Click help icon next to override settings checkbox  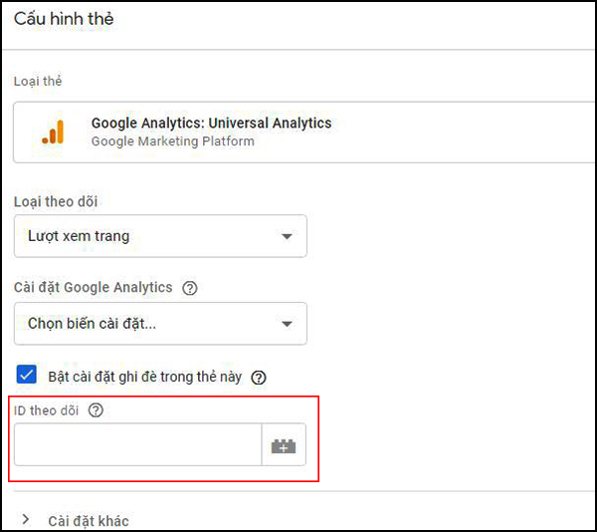coord(259,378)
